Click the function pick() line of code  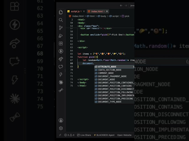[88, 57]
